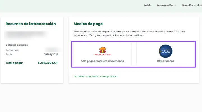Image resolution: width=202 pixels, height=112 pixels.
Task: Open Atención al ciudadano menu item
Action: click(192, 6)
